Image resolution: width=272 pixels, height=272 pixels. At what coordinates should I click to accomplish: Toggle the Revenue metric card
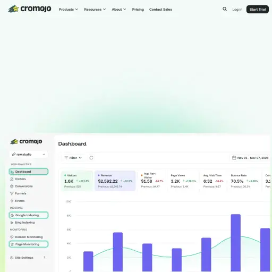[115, 181]
